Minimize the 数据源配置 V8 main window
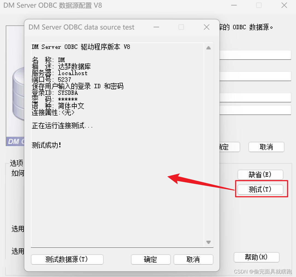Image resolution: width=296 pixels, height=277 pixels. click(234, 5)
